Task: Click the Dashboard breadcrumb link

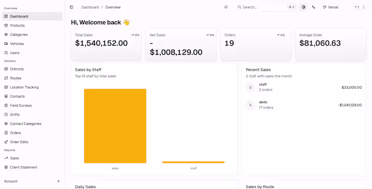Action: (90, 7)
